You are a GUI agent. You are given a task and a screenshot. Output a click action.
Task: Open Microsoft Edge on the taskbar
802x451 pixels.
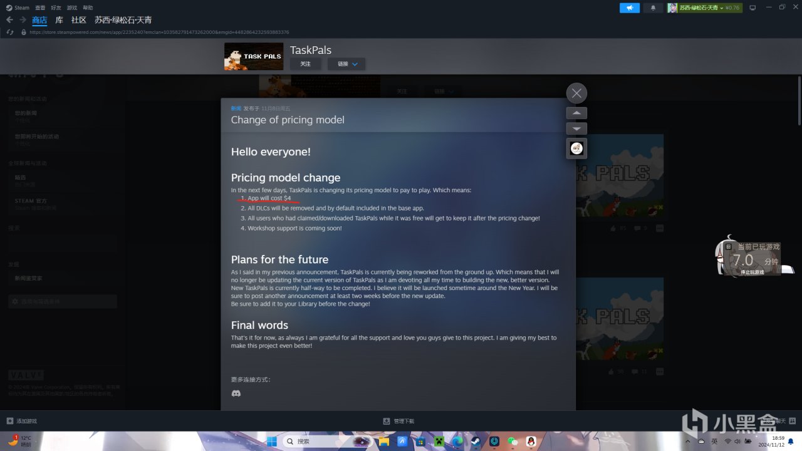pyautogui.click(x=457, y=442)
